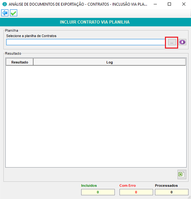Export results with the Excel icon
The width and height of the screenshot is (191, 199).
point(182,174)
